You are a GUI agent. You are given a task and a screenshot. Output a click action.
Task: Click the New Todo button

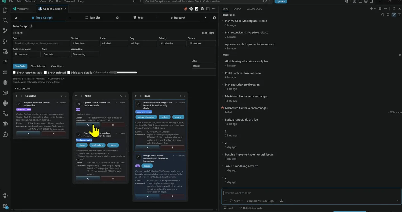(20, 66)
